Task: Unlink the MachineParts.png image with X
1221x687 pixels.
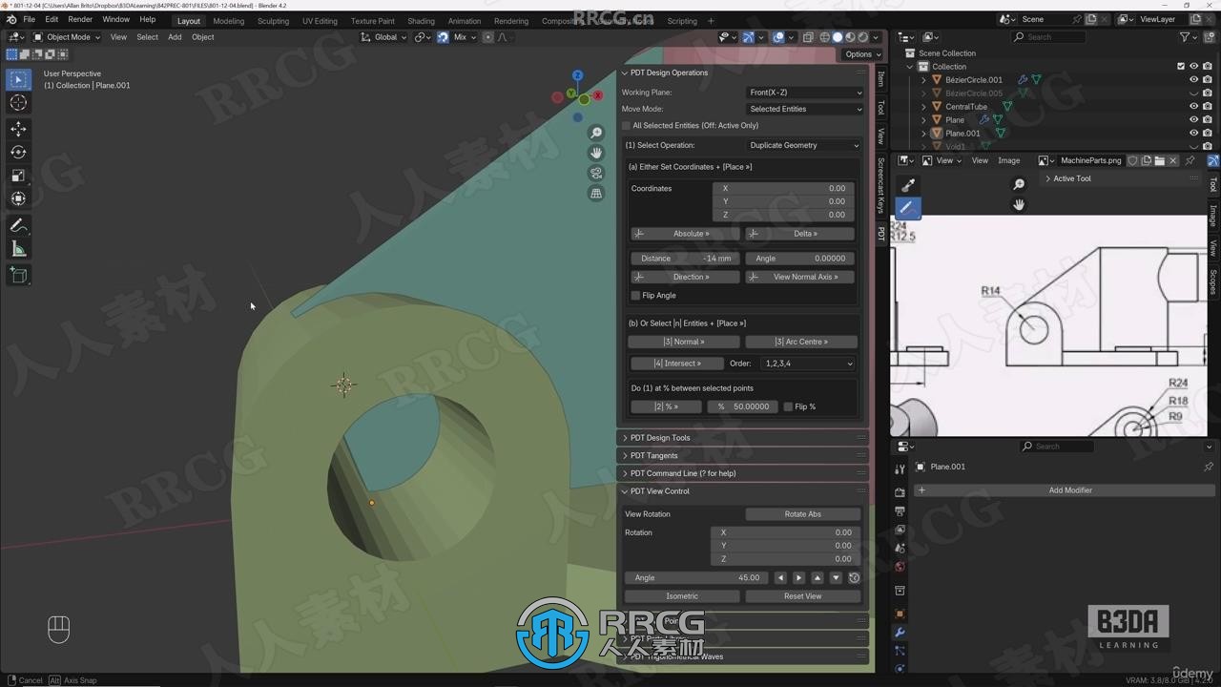Action: click(1173, 161)
